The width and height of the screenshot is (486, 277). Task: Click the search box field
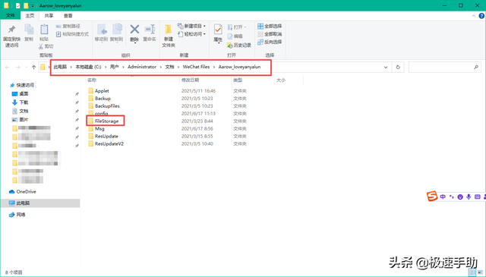tap(443, 67)
